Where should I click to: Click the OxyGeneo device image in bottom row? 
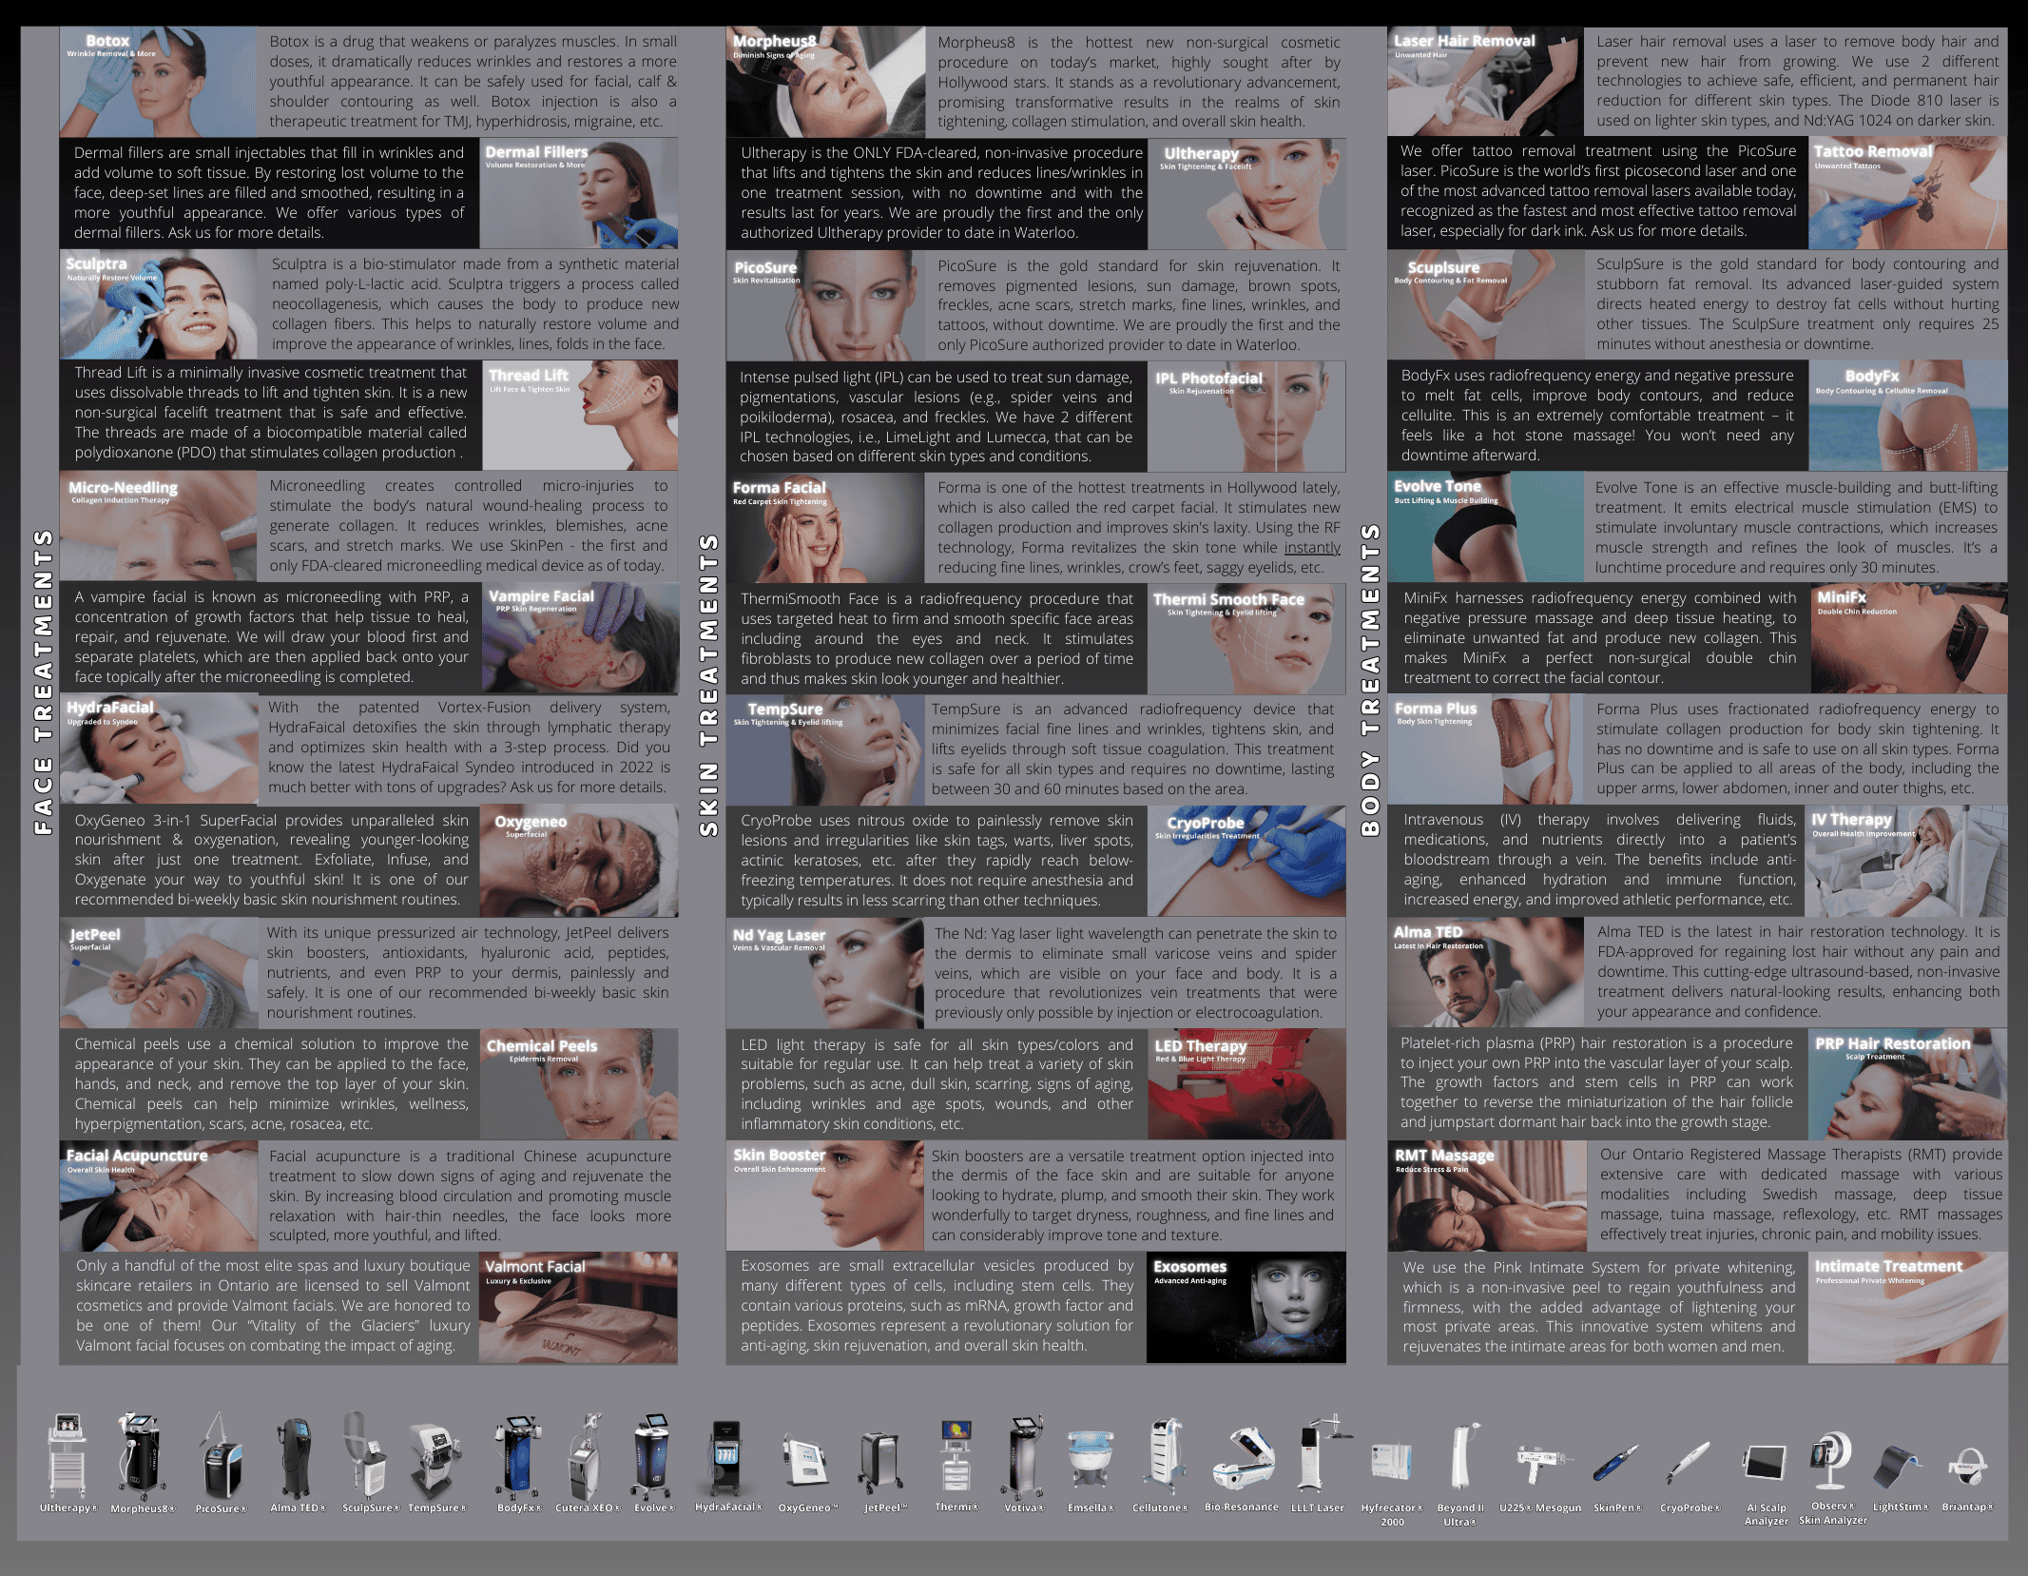[x=805, y=1461]
